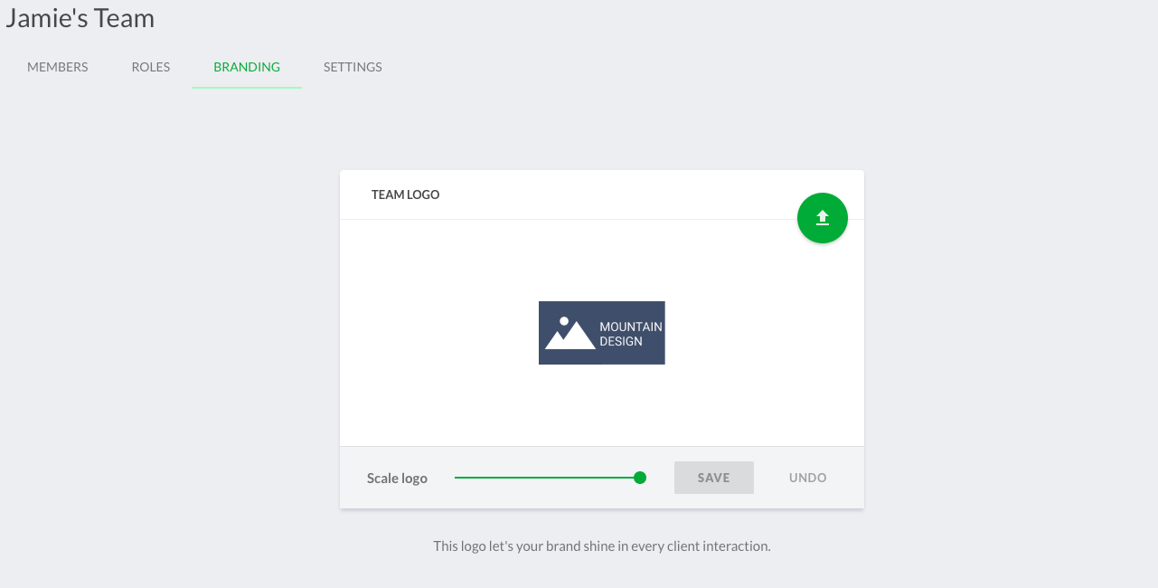Image resolution: width=1158 pixels, height=588 pixels.
Task: Click the Scale logo label
Action: point(397,478)
